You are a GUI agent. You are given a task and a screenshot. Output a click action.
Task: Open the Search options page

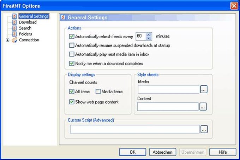pos(25,28)
